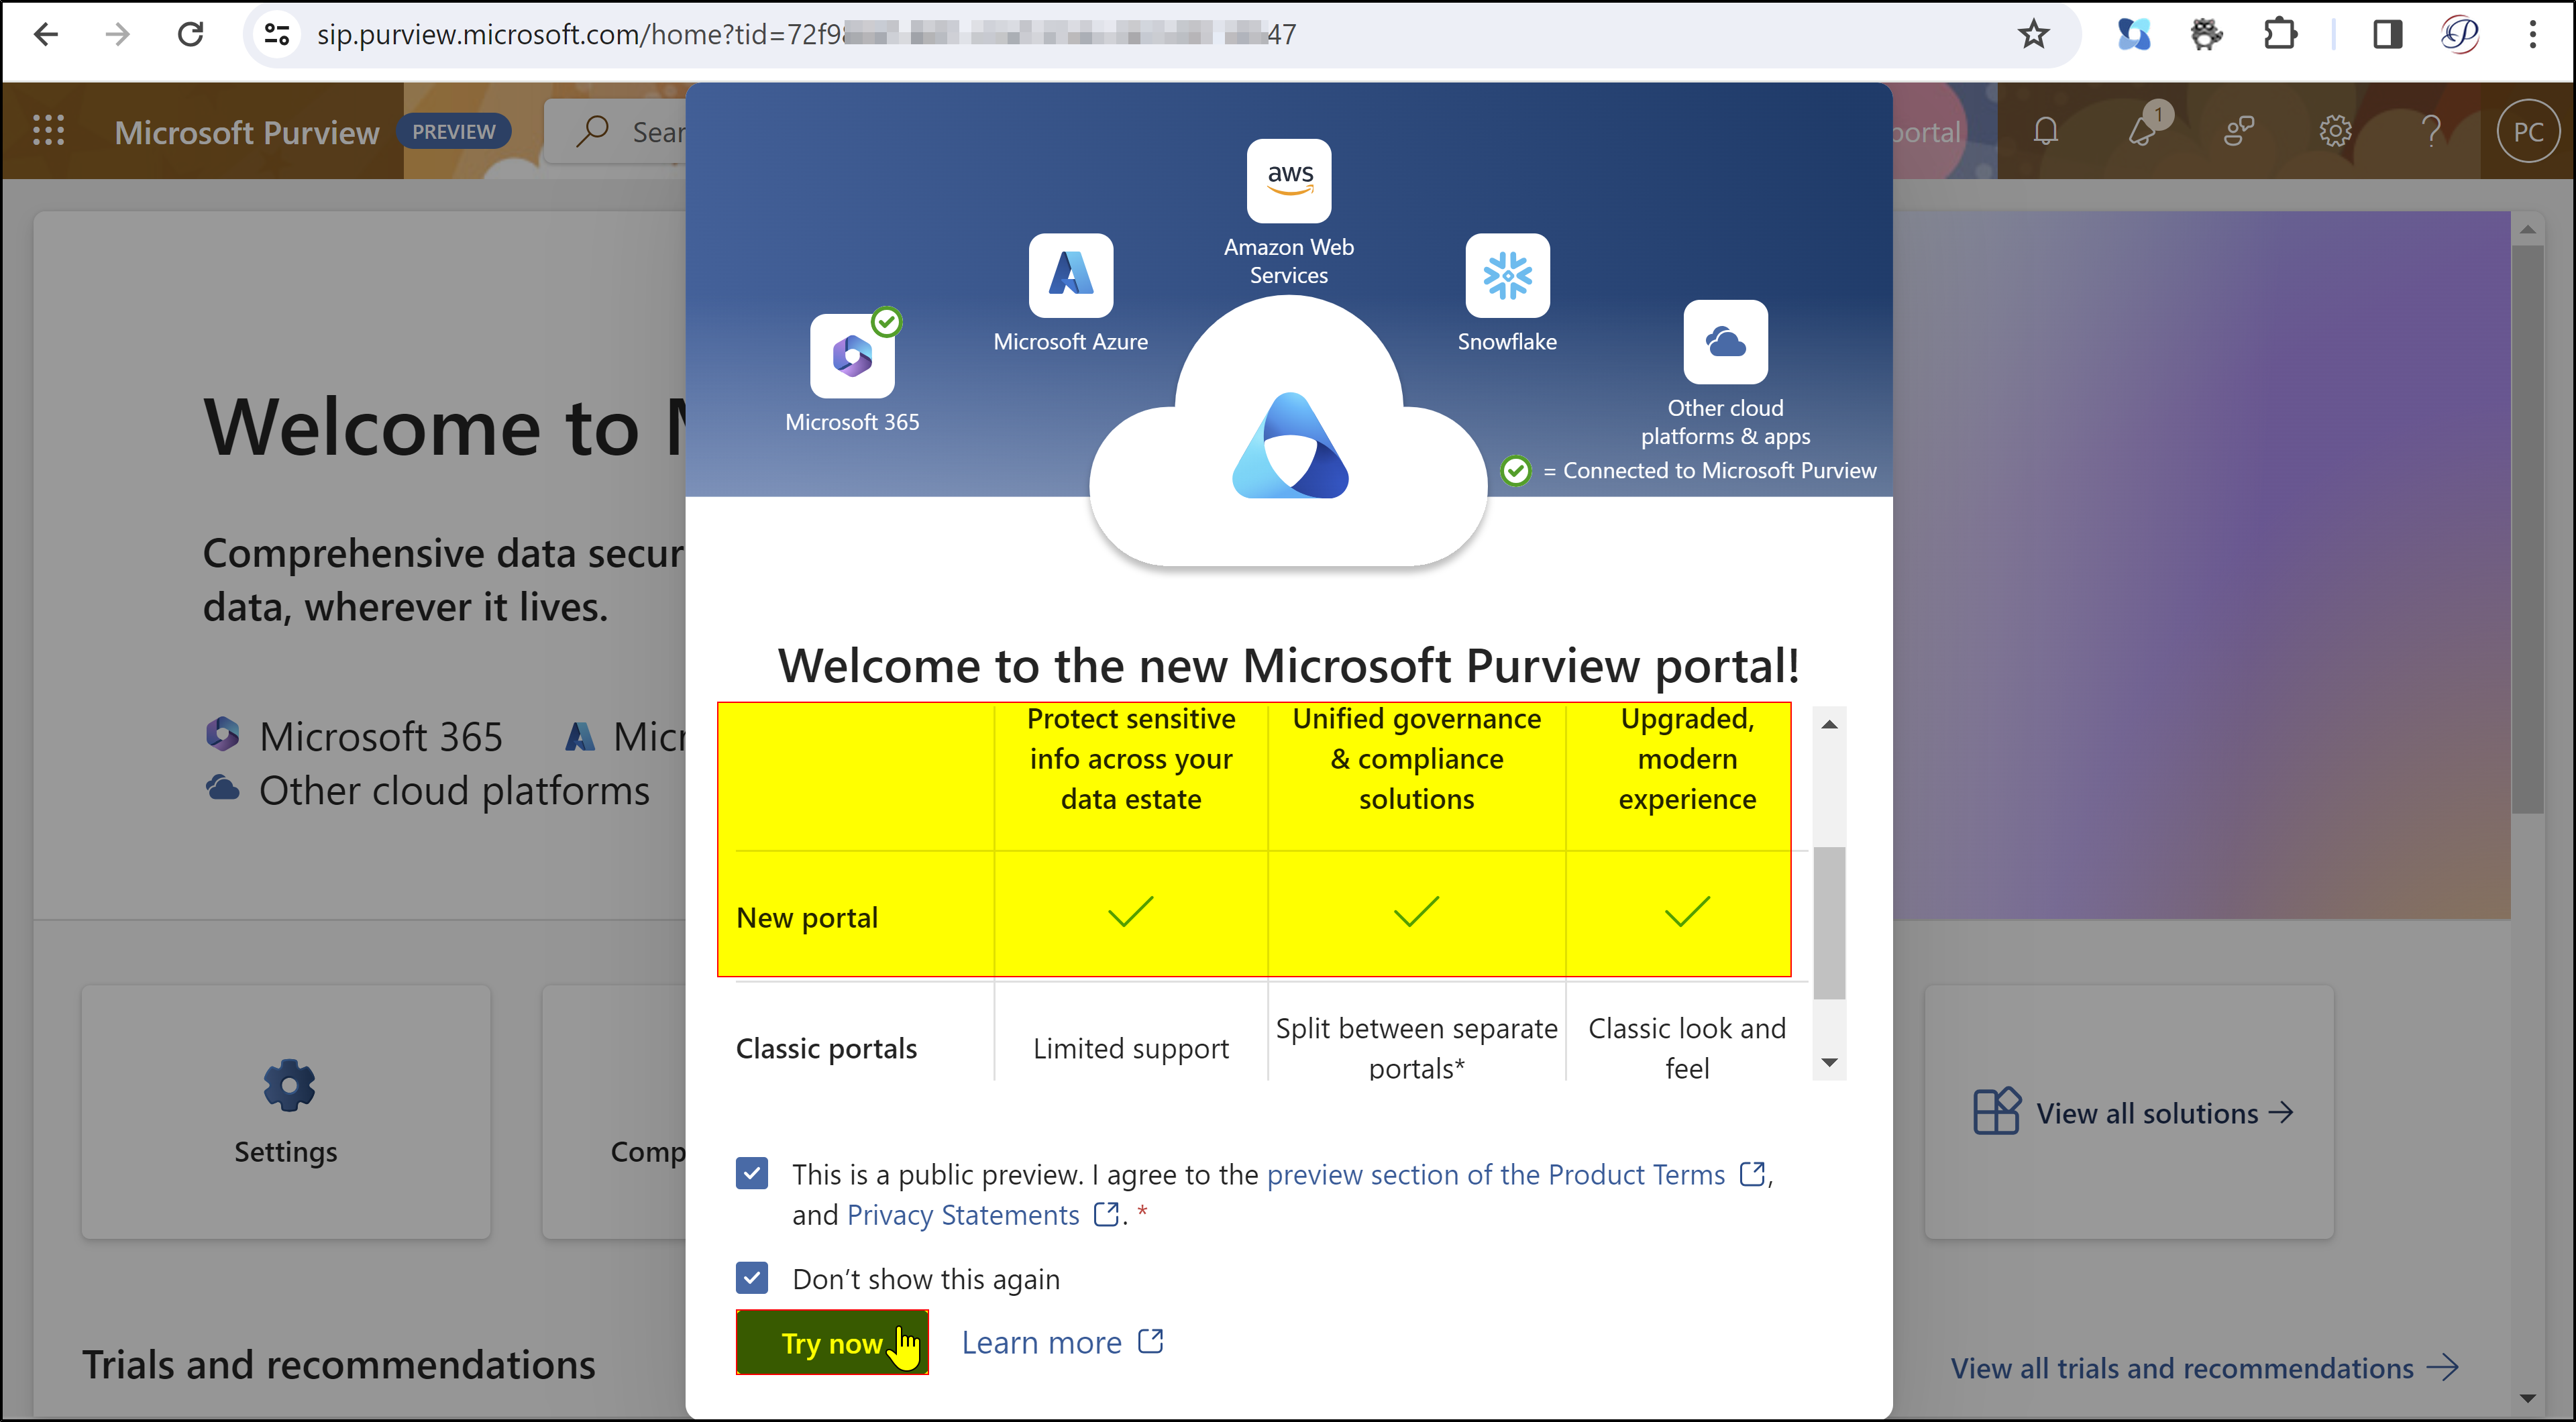Viewport: 2576px width, 1422px height.
Task: Click the Microsoft 365 icon in dialog
Action: [x=852, y=356]
